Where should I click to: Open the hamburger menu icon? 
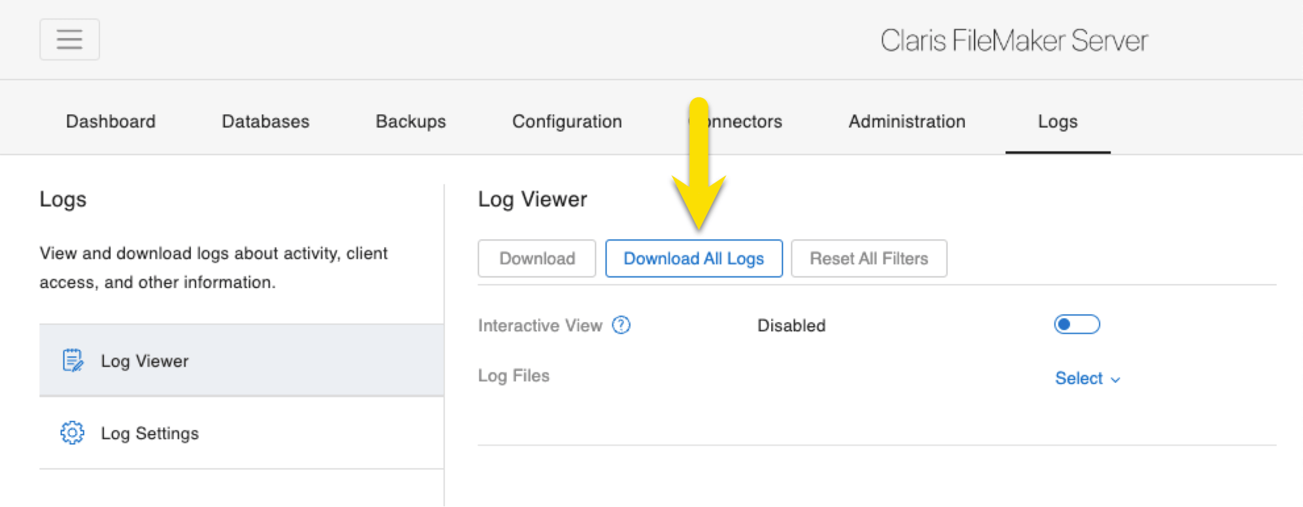click(x=69, y=39)
